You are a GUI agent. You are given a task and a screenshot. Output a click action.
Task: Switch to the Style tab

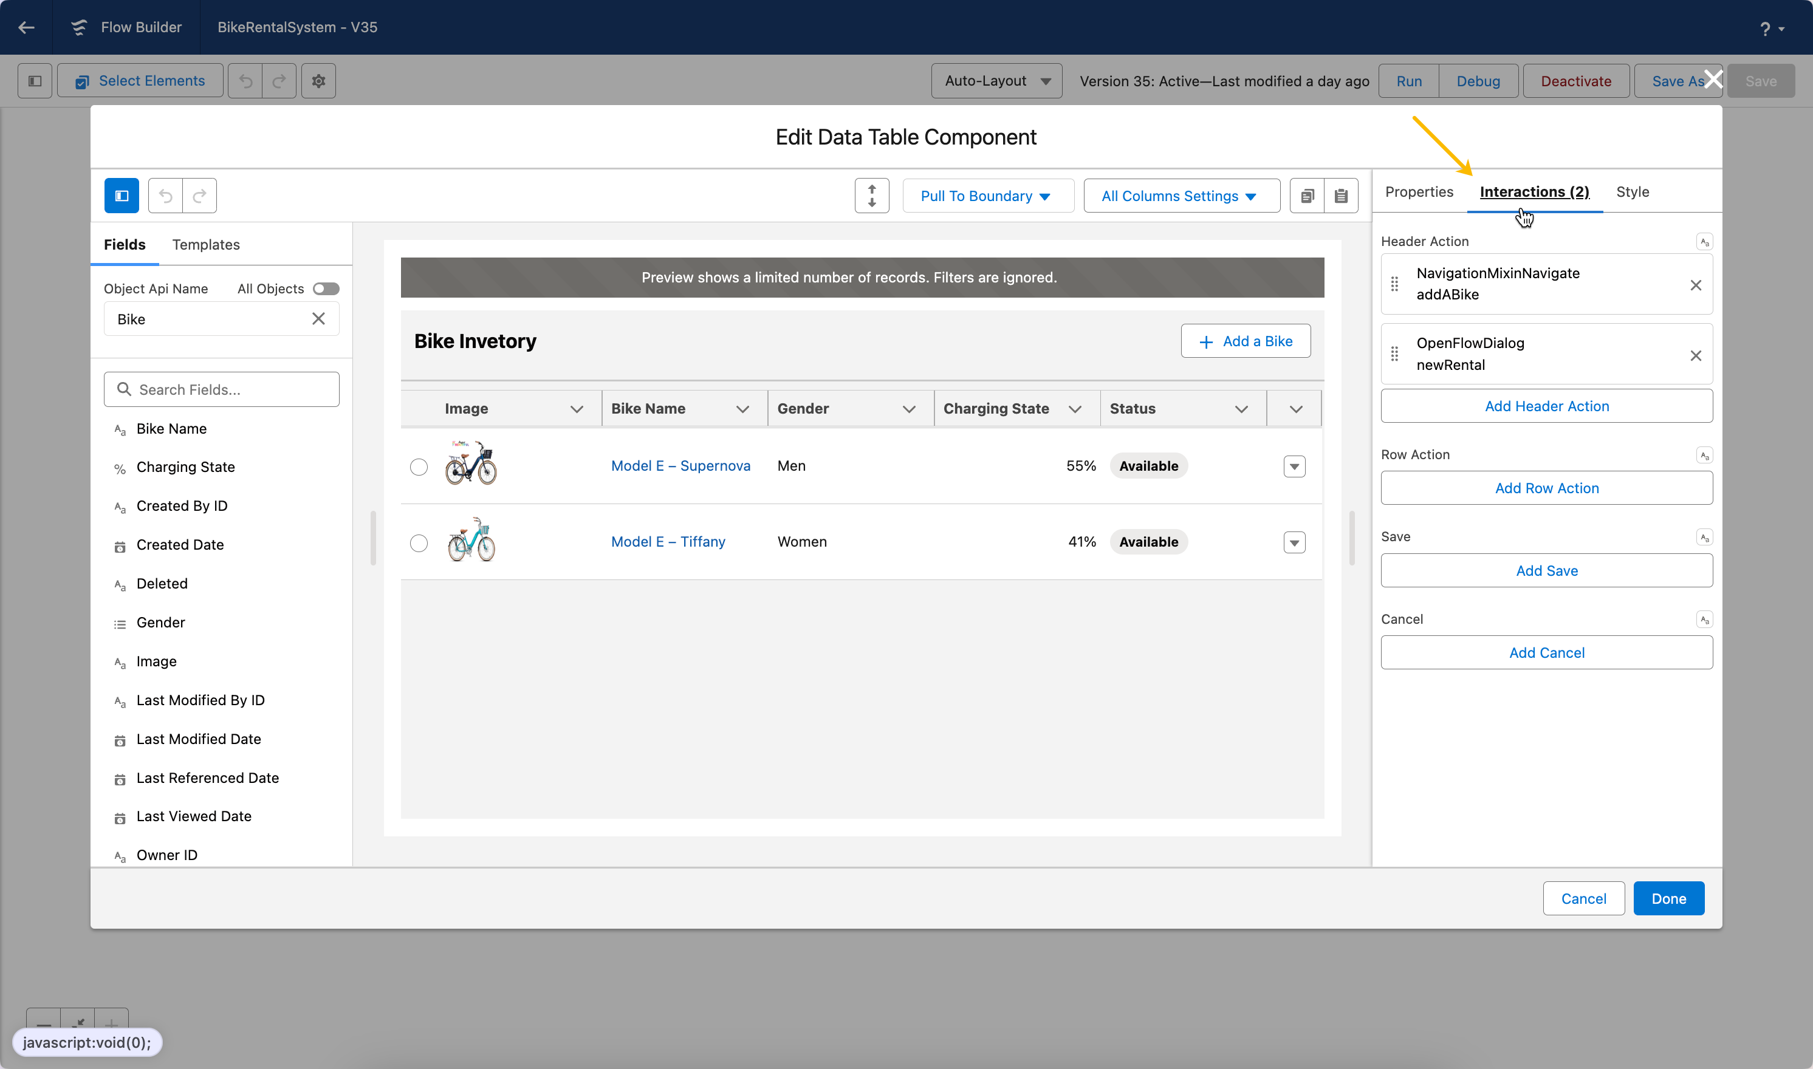point(1632,191)
